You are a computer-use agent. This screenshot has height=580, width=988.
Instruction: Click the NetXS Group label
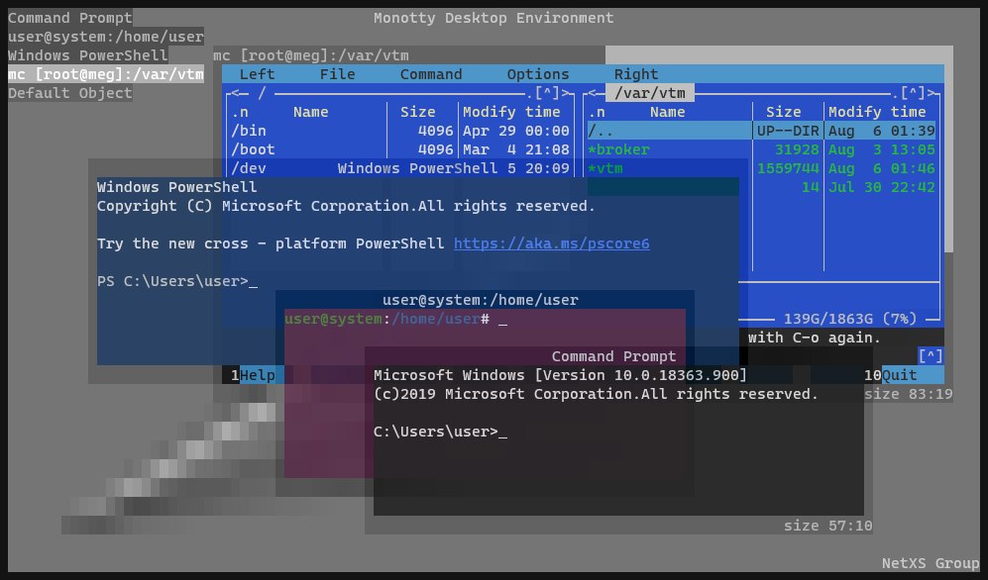(931, 563)
